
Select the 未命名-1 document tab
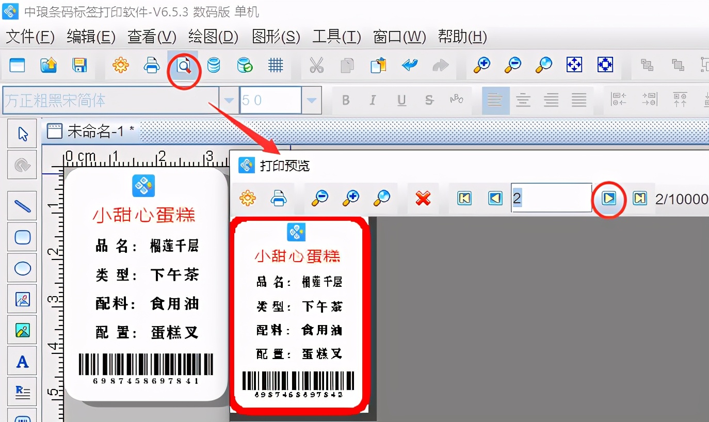click(91, 132)
